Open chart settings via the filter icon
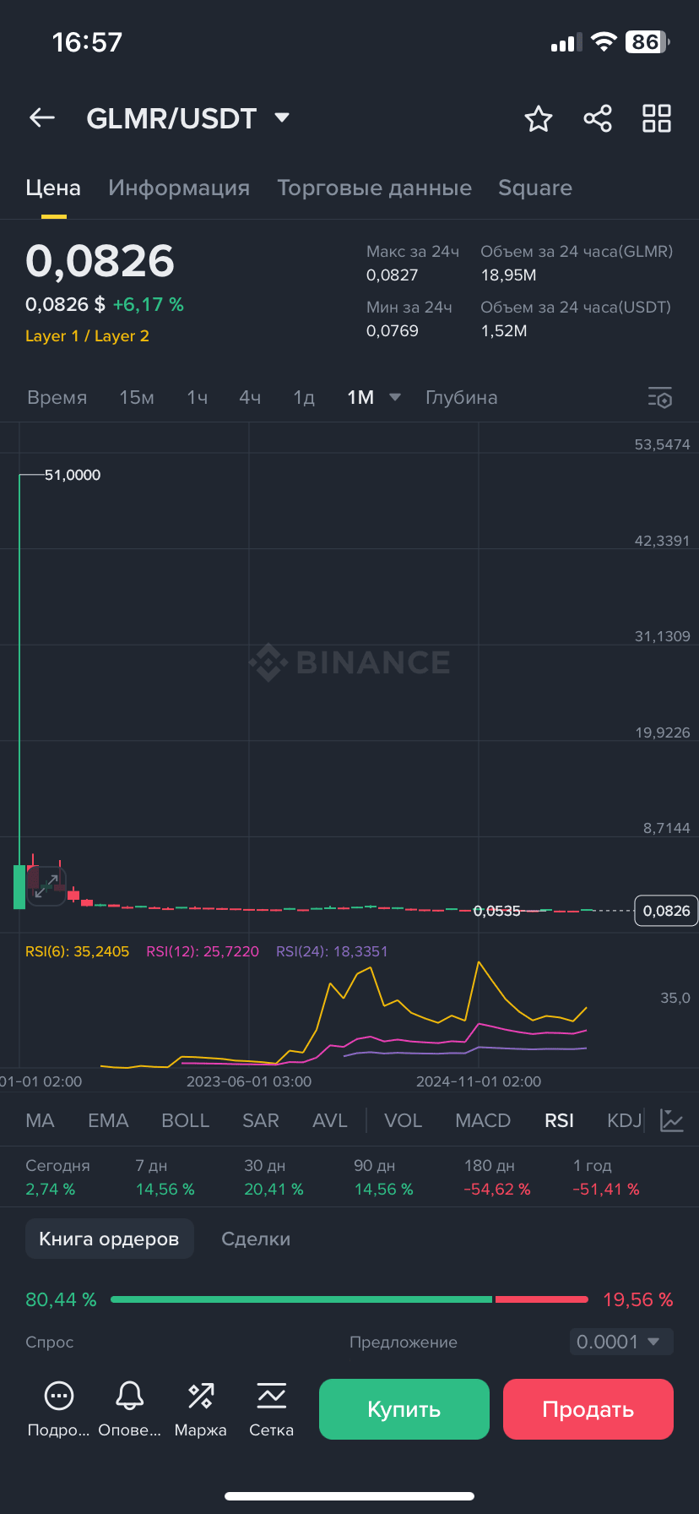Screen dimensions: 699x1514 [x=659, y=397]
